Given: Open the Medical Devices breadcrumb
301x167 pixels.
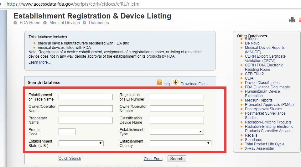Looking at the screenshot, I should pos(65,23).
